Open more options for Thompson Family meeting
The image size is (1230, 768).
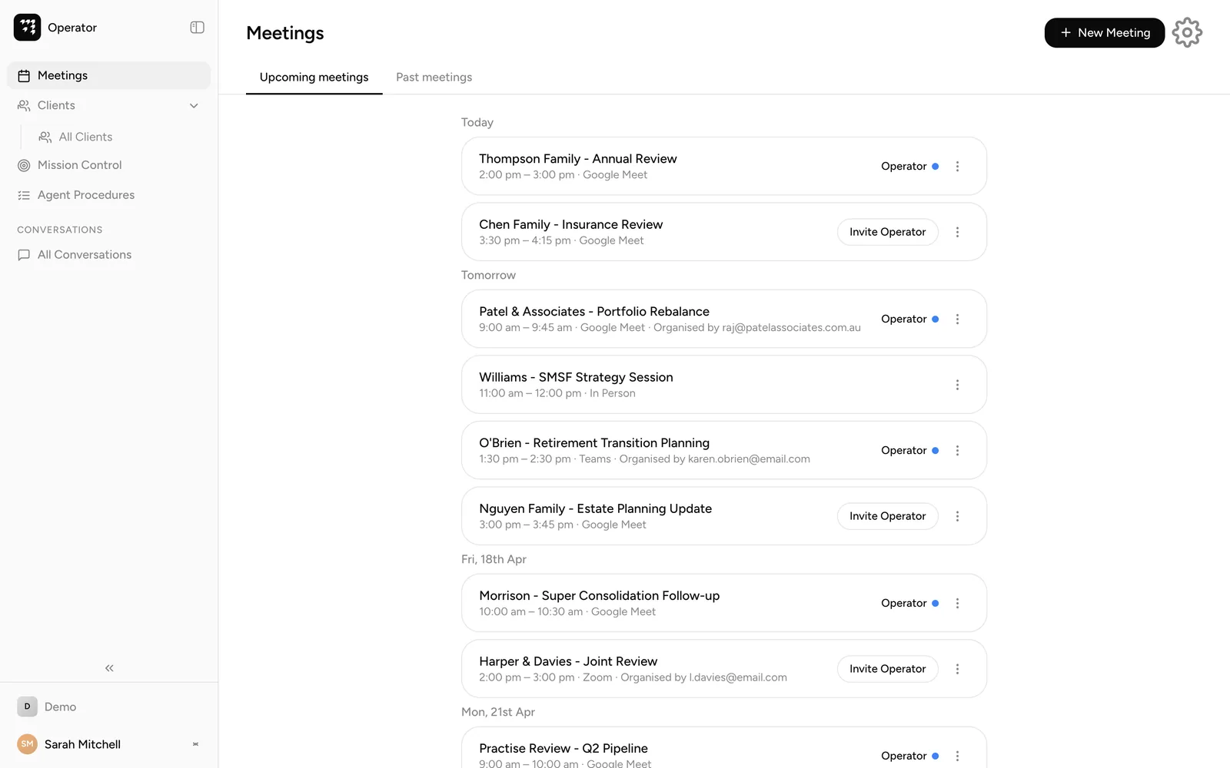(957, 166)
